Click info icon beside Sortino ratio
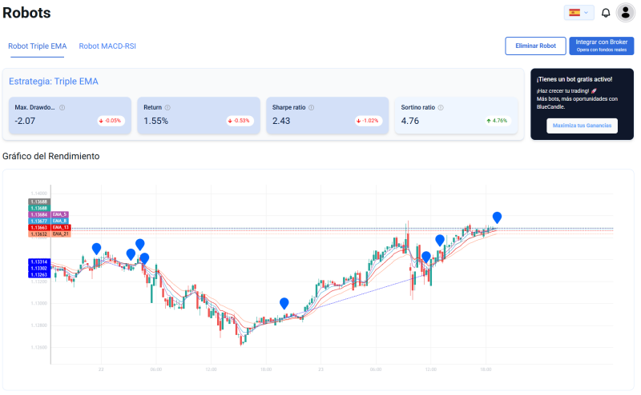The height and width of the screenshot is (395, 641). (441, 107)
